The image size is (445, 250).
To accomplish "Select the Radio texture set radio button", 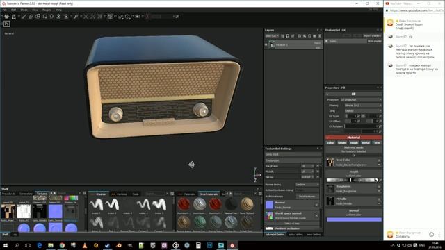I will pos(327,41).
